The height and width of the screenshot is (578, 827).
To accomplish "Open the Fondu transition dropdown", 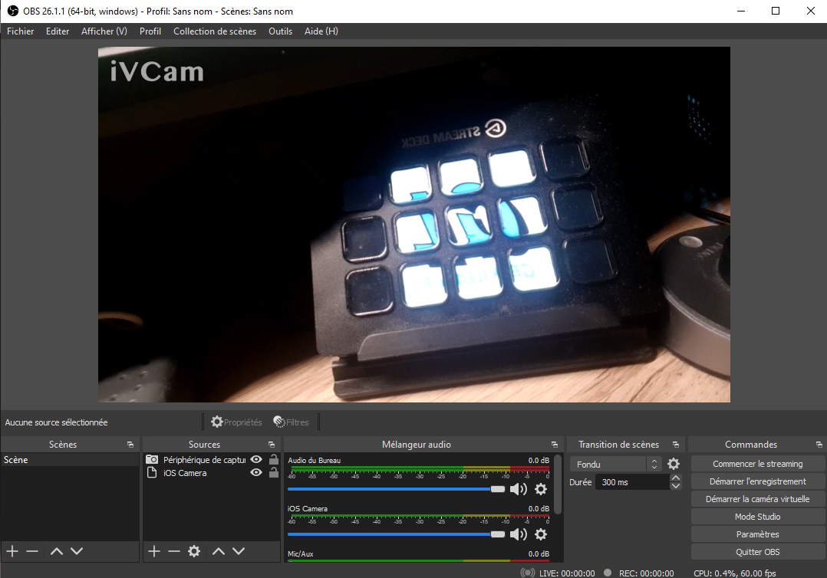I will pos(615,465).
